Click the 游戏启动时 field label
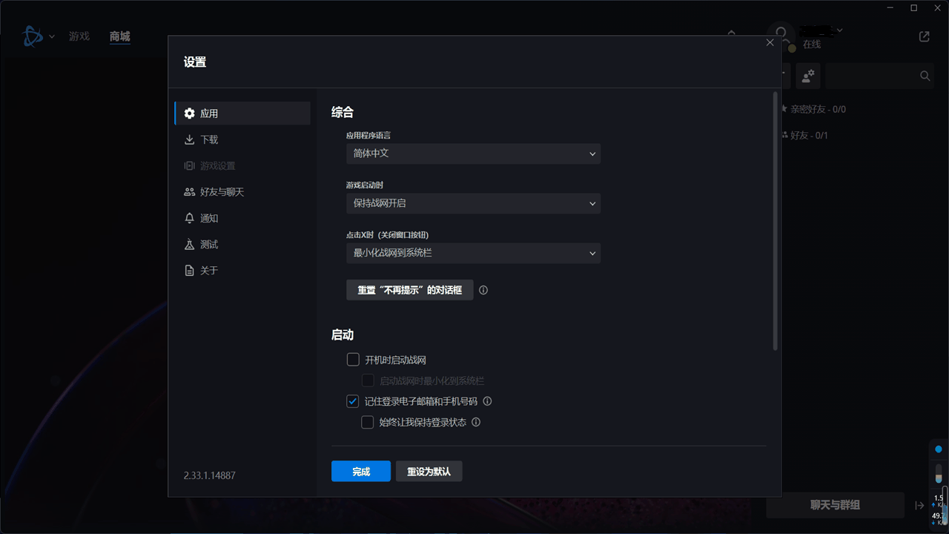949x534 pixels. 365,185
